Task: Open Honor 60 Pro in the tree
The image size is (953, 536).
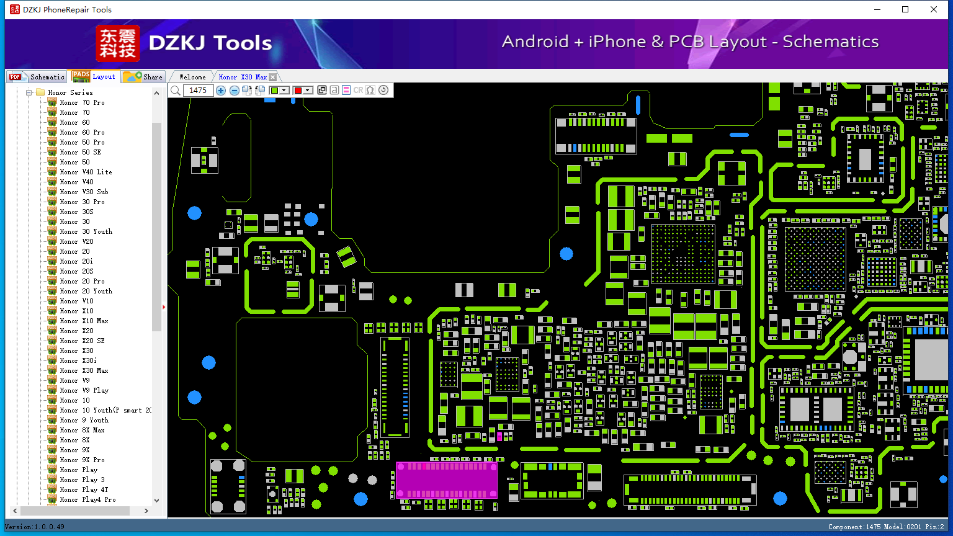Action: click(x=82, y=132)
